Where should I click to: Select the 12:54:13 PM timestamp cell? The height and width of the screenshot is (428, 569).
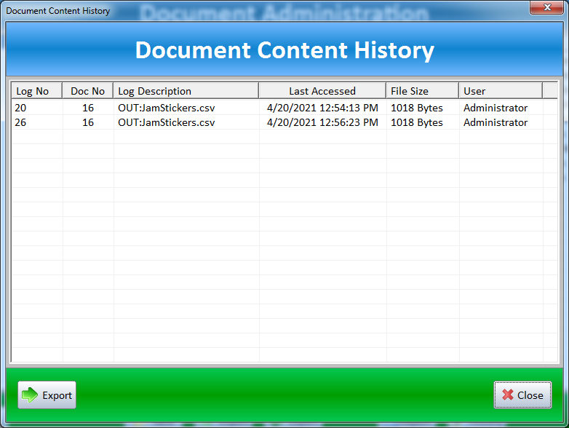tap(322, 108)
